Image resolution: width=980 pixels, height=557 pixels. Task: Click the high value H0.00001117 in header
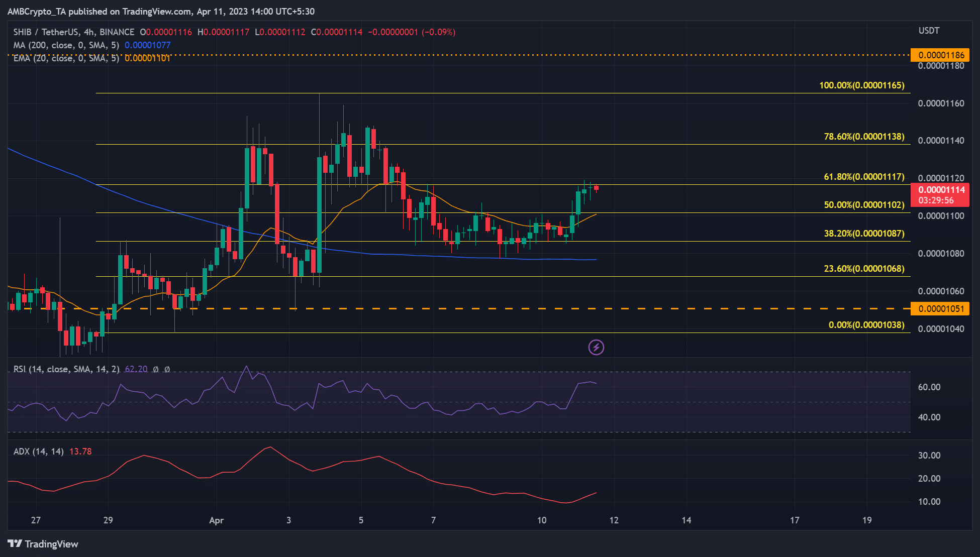tap(223, 32)
